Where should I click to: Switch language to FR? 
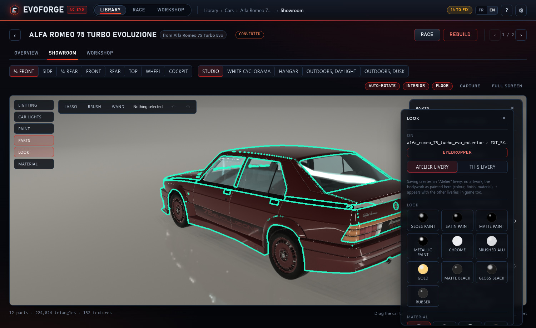coord(481,10)
